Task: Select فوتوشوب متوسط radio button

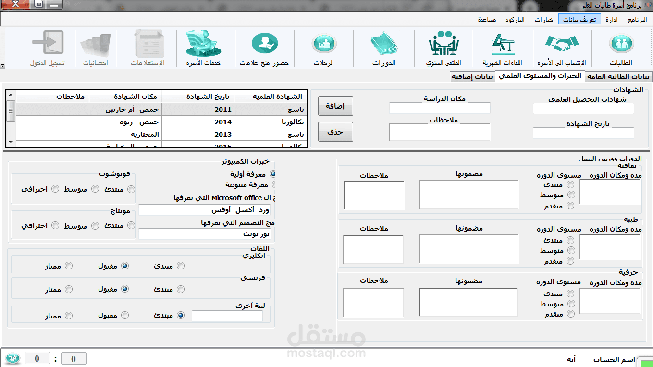Action: tap(95, 189)
